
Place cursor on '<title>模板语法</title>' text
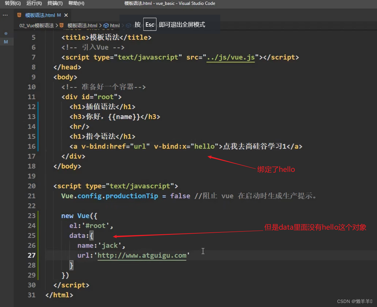(x=106, y=37)
